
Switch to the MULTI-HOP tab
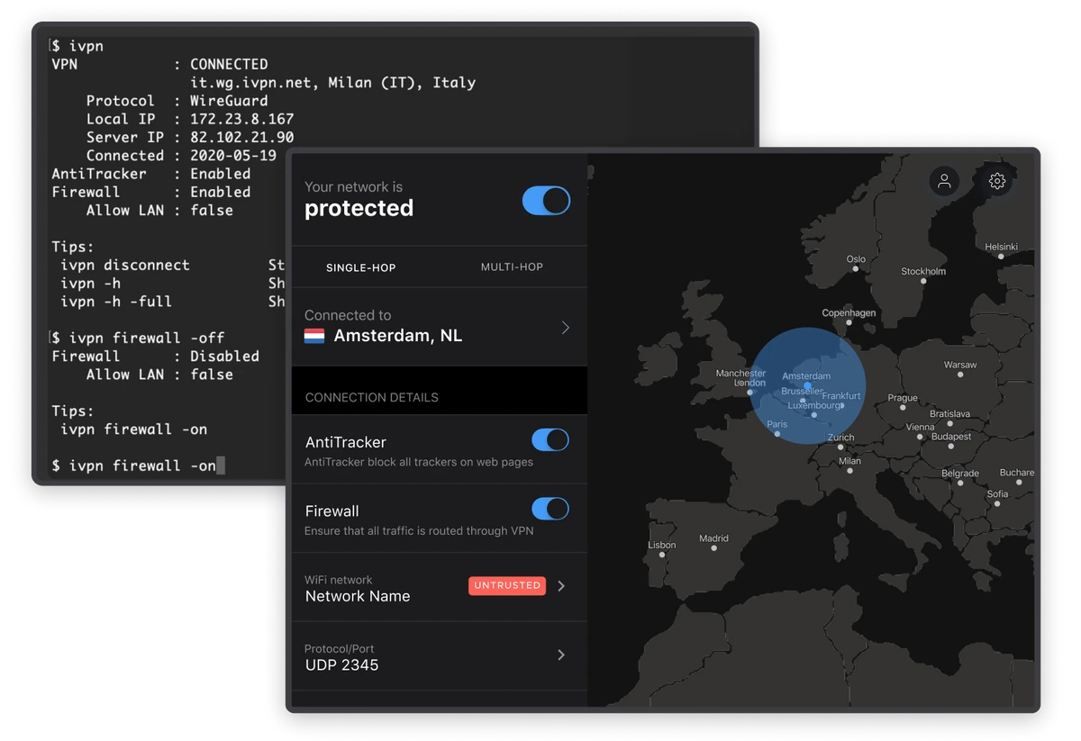click(x=512, y=267)
